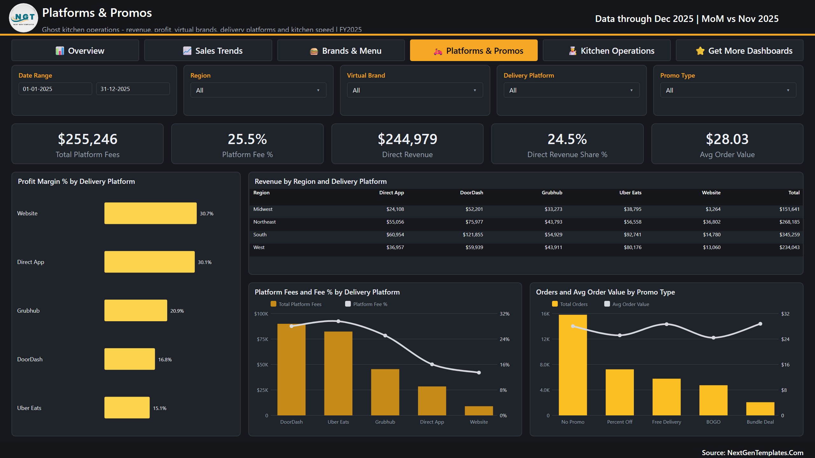Click the Uber Eats profit margin bar
Image resolution: width=815 pixels, height=458 pixels.
pyautogui.click(x=127, y=408)
